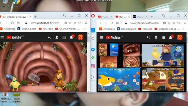This screenshot has width=188, height=106.
Task: Take a snapshot with the camera icon in left window
Action: pos(65,23)
